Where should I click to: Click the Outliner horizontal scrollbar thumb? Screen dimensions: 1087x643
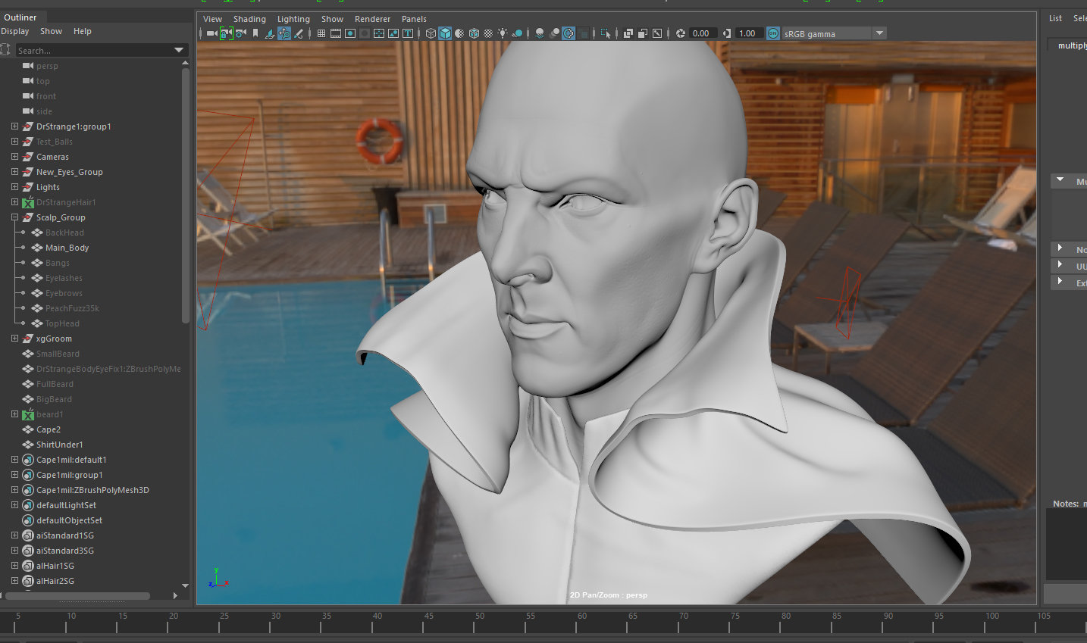pyautogui.click(x=76, y=596)
